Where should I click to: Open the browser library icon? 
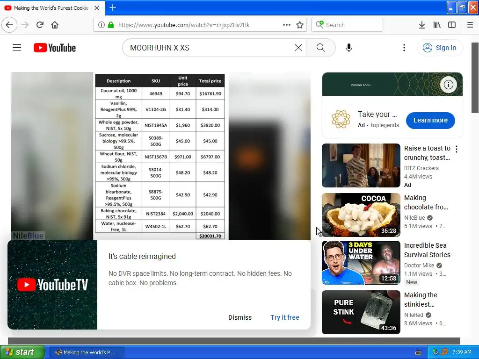pyautogui.click(x=437, y=25)
